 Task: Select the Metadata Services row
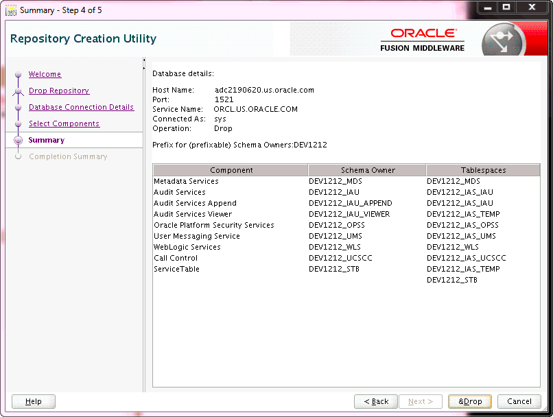pos(346,181)
